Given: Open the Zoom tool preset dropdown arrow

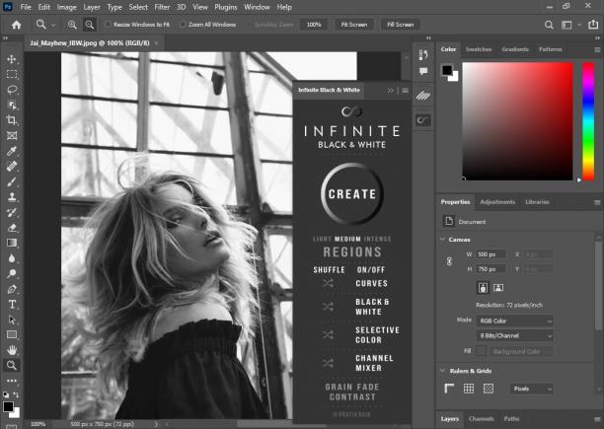Looking at the screenshot, I should 53,26.
